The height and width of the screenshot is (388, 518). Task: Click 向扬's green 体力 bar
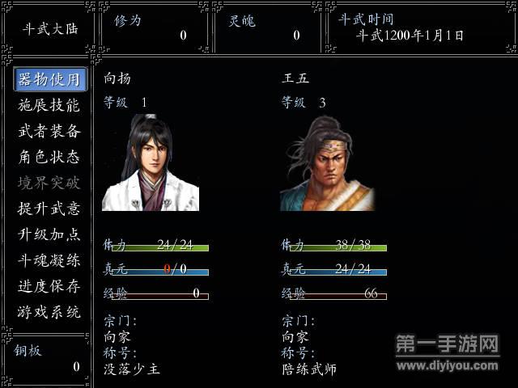[x=160, y=248]
